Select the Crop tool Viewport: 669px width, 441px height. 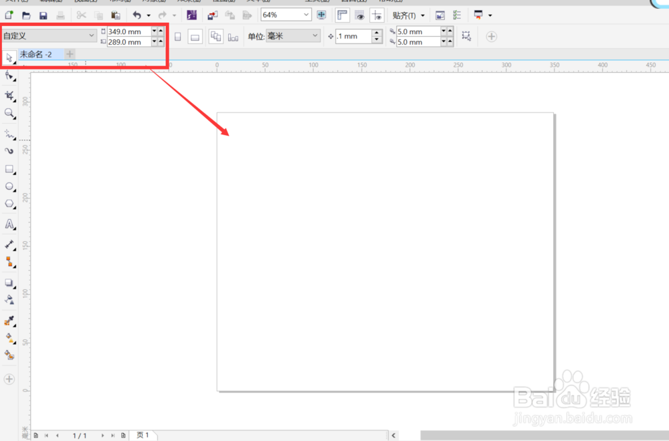coord(9,96)
